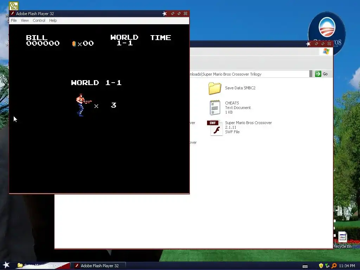Click the Save Data SMBC2 folder name
Image resolution: width=360 pixels, height=270 pixels.
pyautogui.click(x=240, y=88)
